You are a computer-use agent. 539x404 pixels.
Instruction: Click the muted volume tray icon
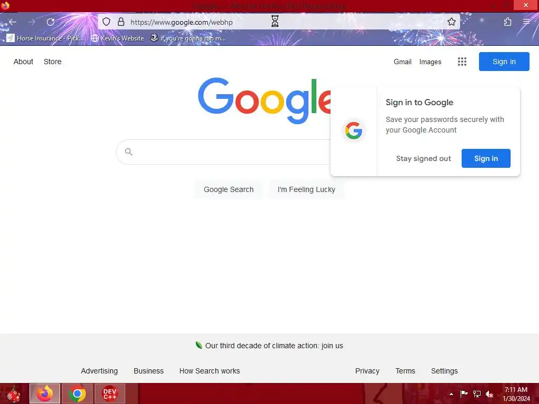coord(490,394)
